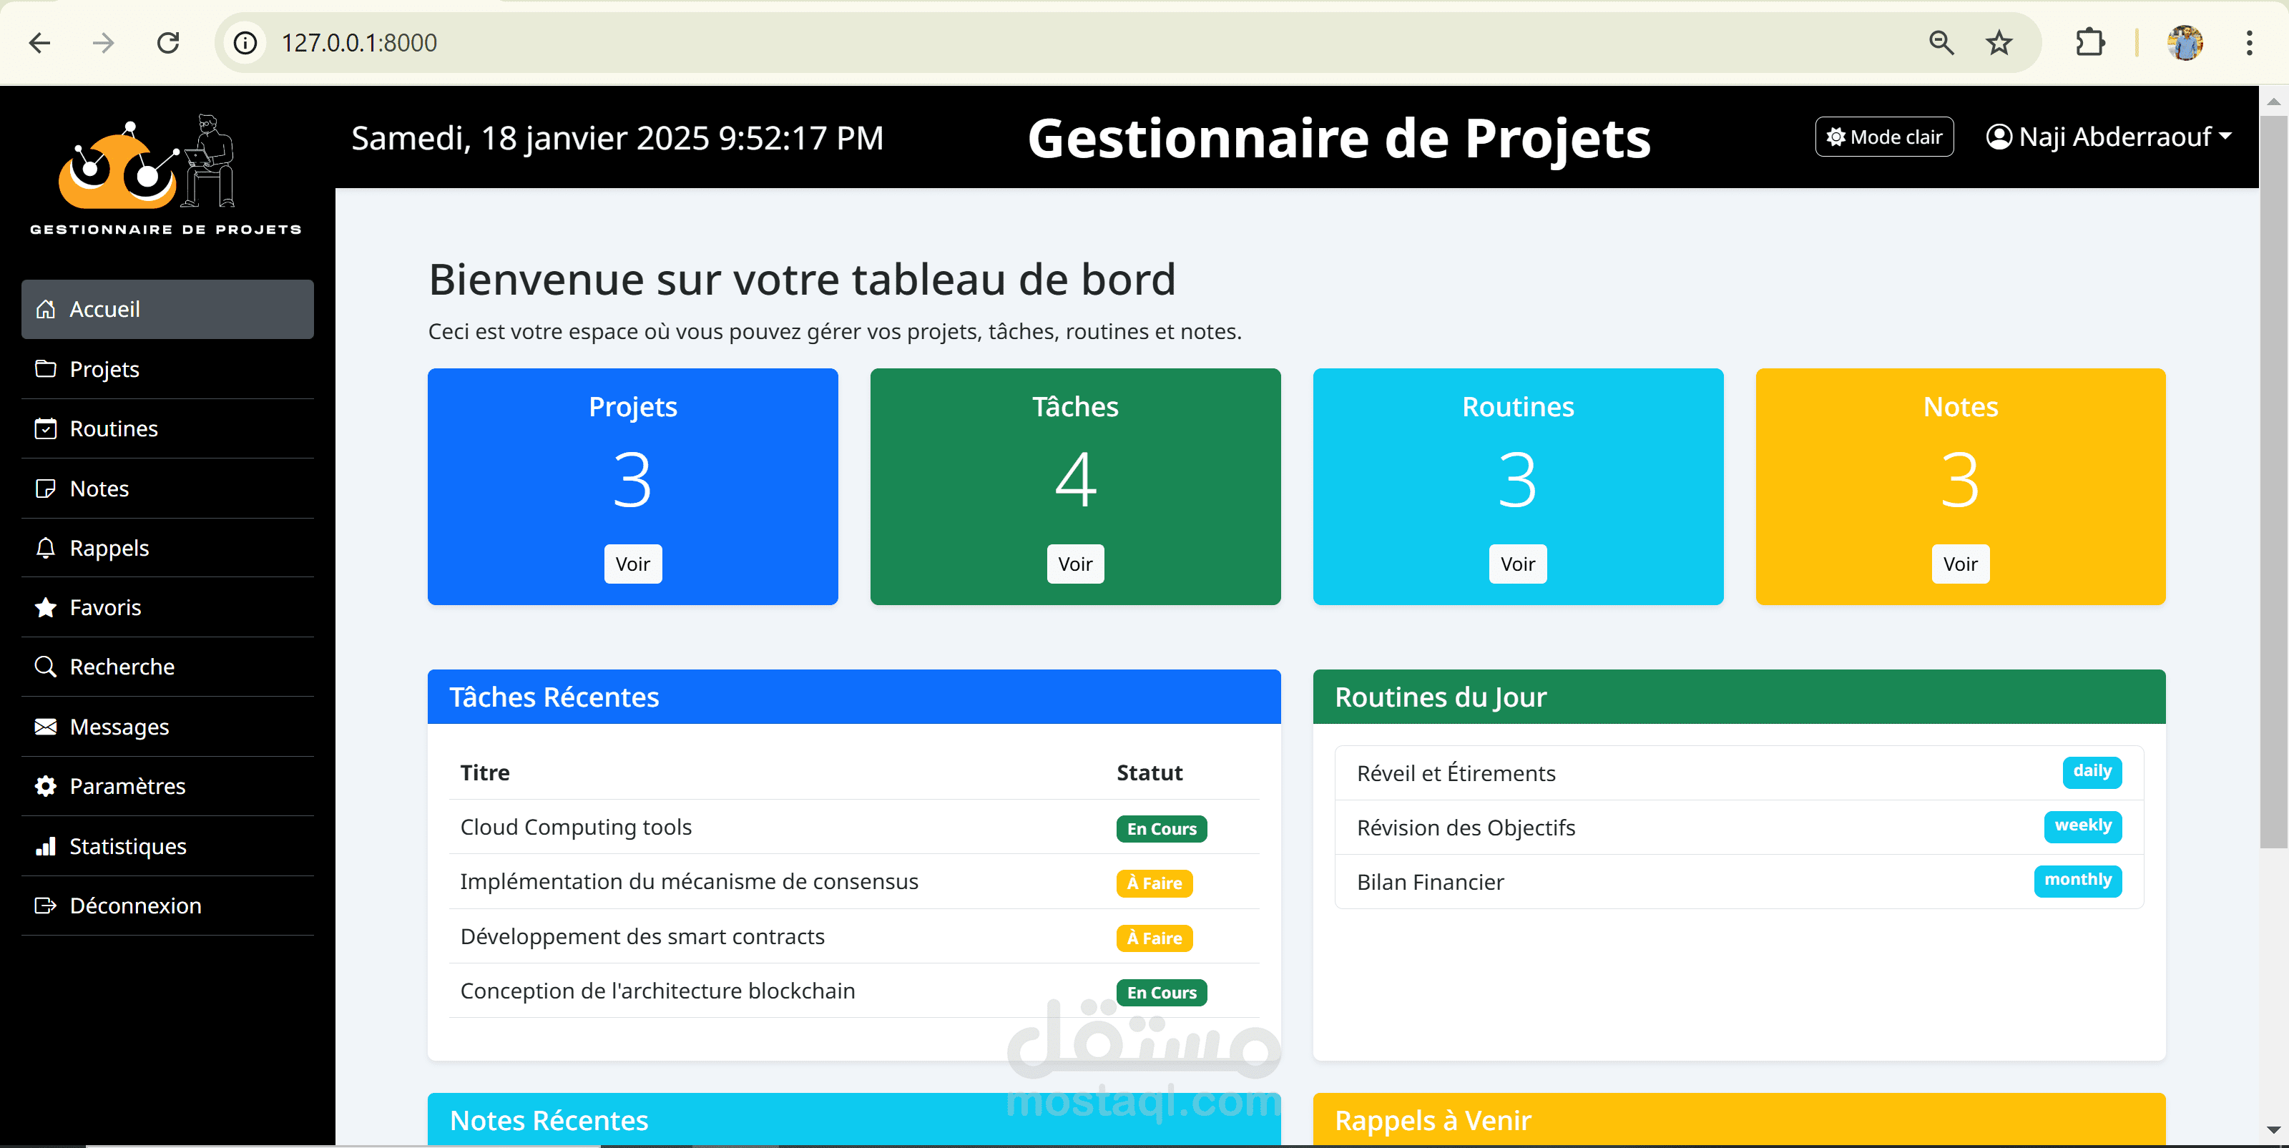2289x1148 pixels.
Task: Click the browser address bar URL
Action: (x=359, y=43)
